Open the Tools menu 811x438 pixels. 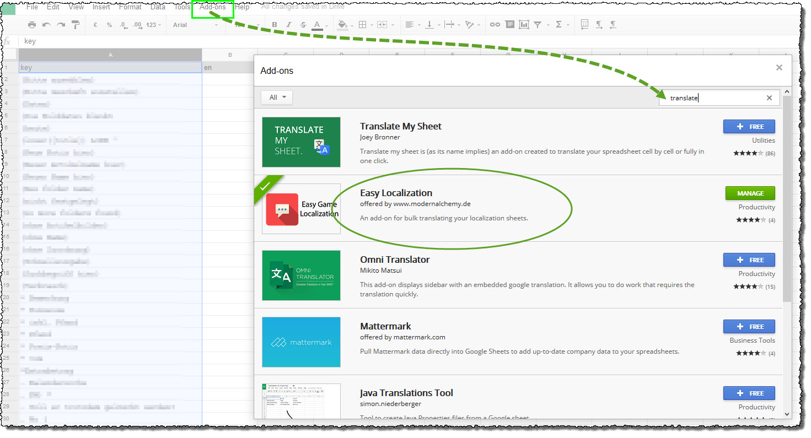pyautogui.click(x=182, y=7)
